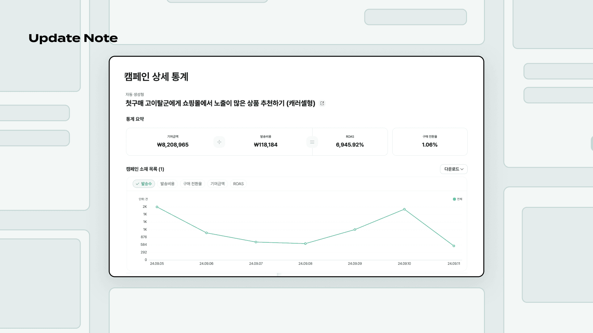The height and width of the screenshot is (333, 593).
Task: Click the chevron arrow on the 다운로드 control
Action: [x=462, y=169]
